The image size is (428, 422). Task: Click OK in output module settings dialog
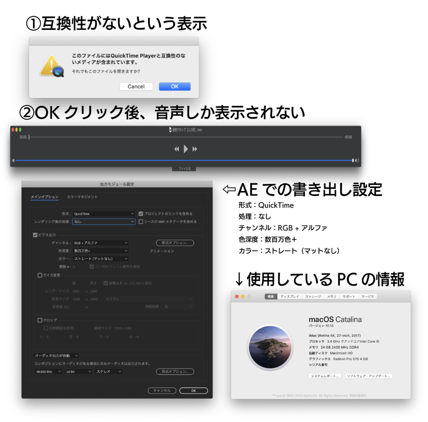[x=194, y=391]
